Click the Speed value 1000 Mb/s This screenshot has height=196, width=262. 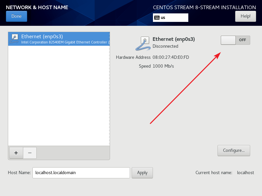pos(163,66)
